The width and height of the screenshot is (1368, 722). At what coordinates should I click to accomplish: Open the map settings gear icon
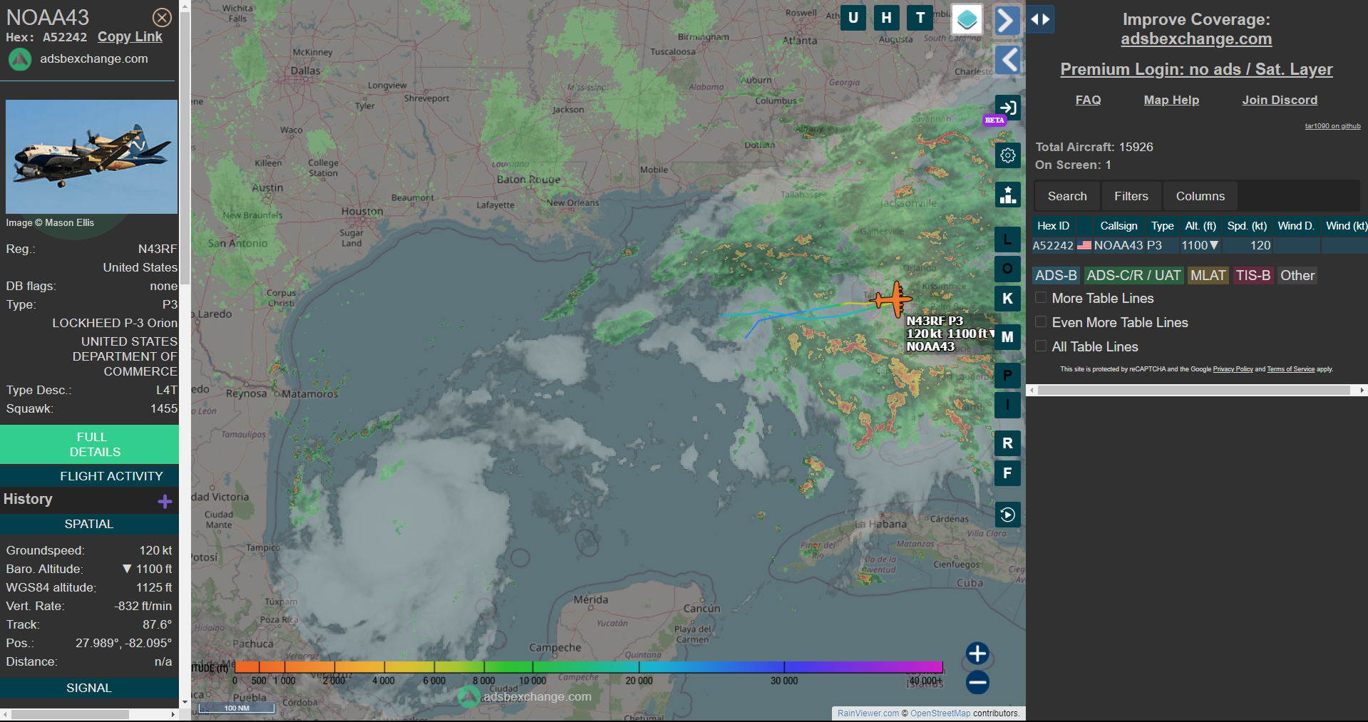point(1007,155)
